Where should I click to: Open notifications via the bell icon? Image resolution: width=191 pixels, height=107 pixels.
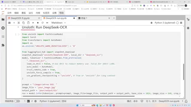click(x=186, y=101)
